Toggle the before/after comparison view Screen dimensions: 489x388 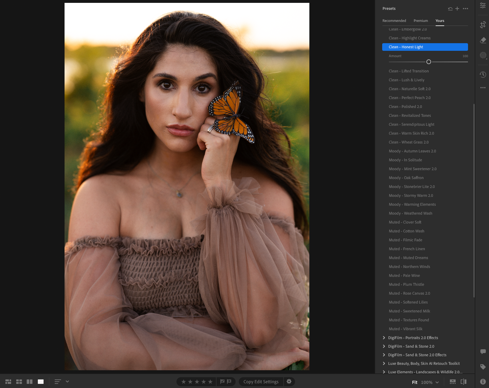[x=463, y=381]
